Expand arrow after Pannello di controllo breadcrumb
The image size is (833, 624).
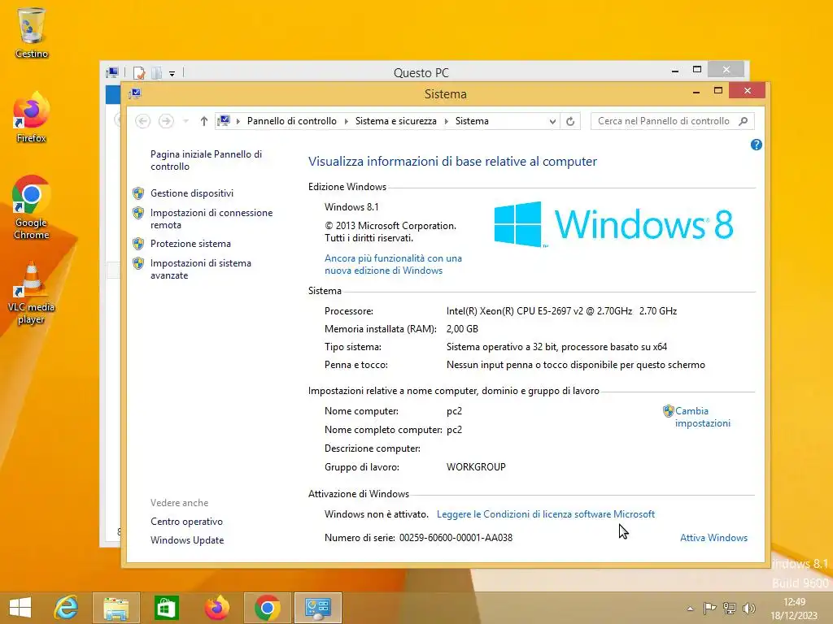pos(347,122)
